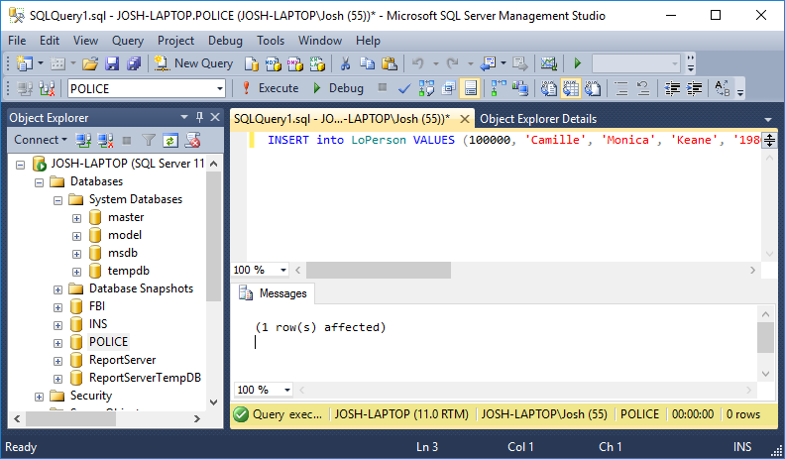Expand the master database node
The height and width of the screenshot is (459, 785).
[x=76, y=218]
